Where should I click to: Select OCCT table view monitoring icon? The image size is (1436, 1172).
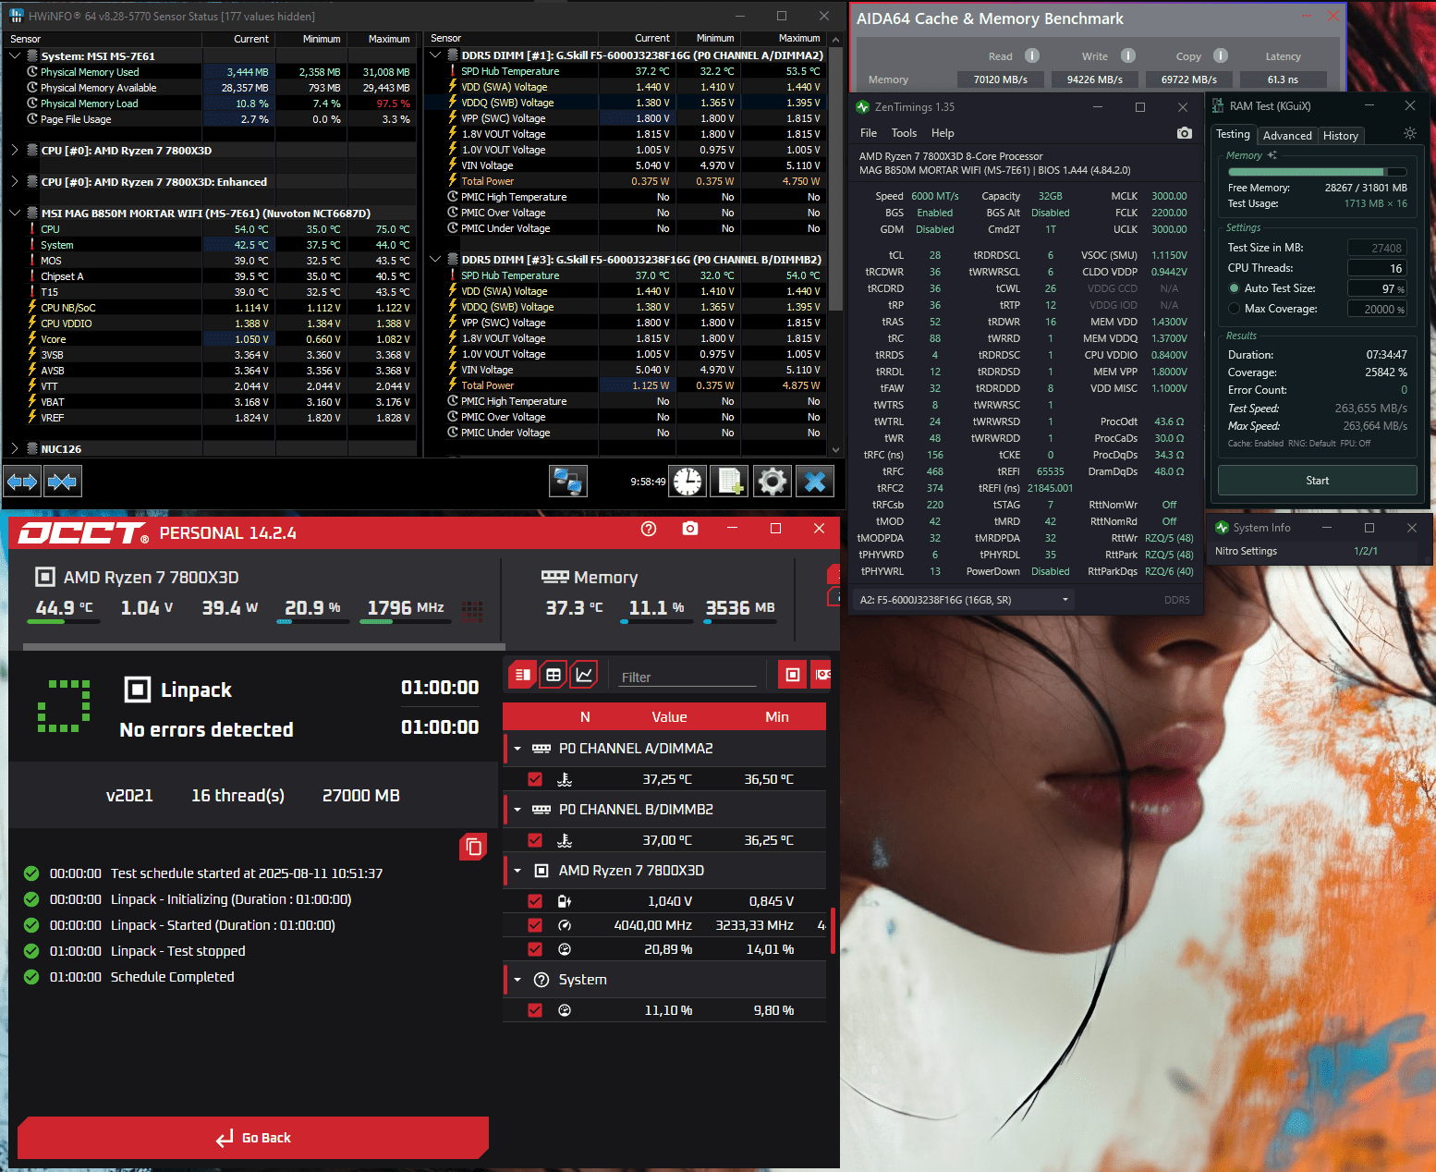point(553,675)
